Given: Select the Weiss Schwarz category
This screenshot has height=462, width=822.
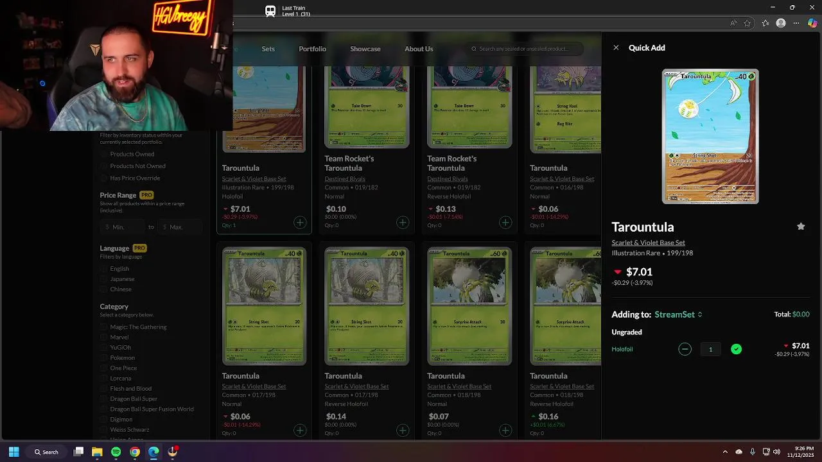Looking at the screenshot, I should click(103, 430).
